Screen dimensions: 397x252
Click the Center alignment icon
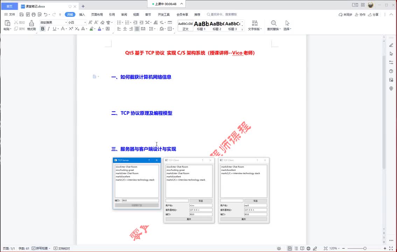click(x=125, y=29)
